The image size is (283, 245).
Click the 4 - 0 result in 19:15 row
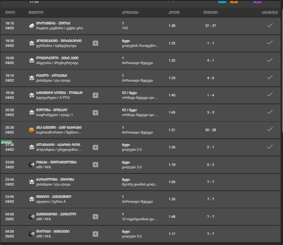pyautogui.click(x=211, y=78)
